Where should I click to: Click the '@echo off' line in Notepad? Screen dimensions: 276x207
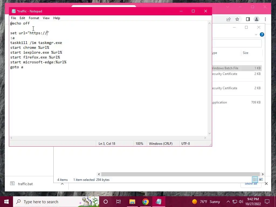[x=20, y=23]
